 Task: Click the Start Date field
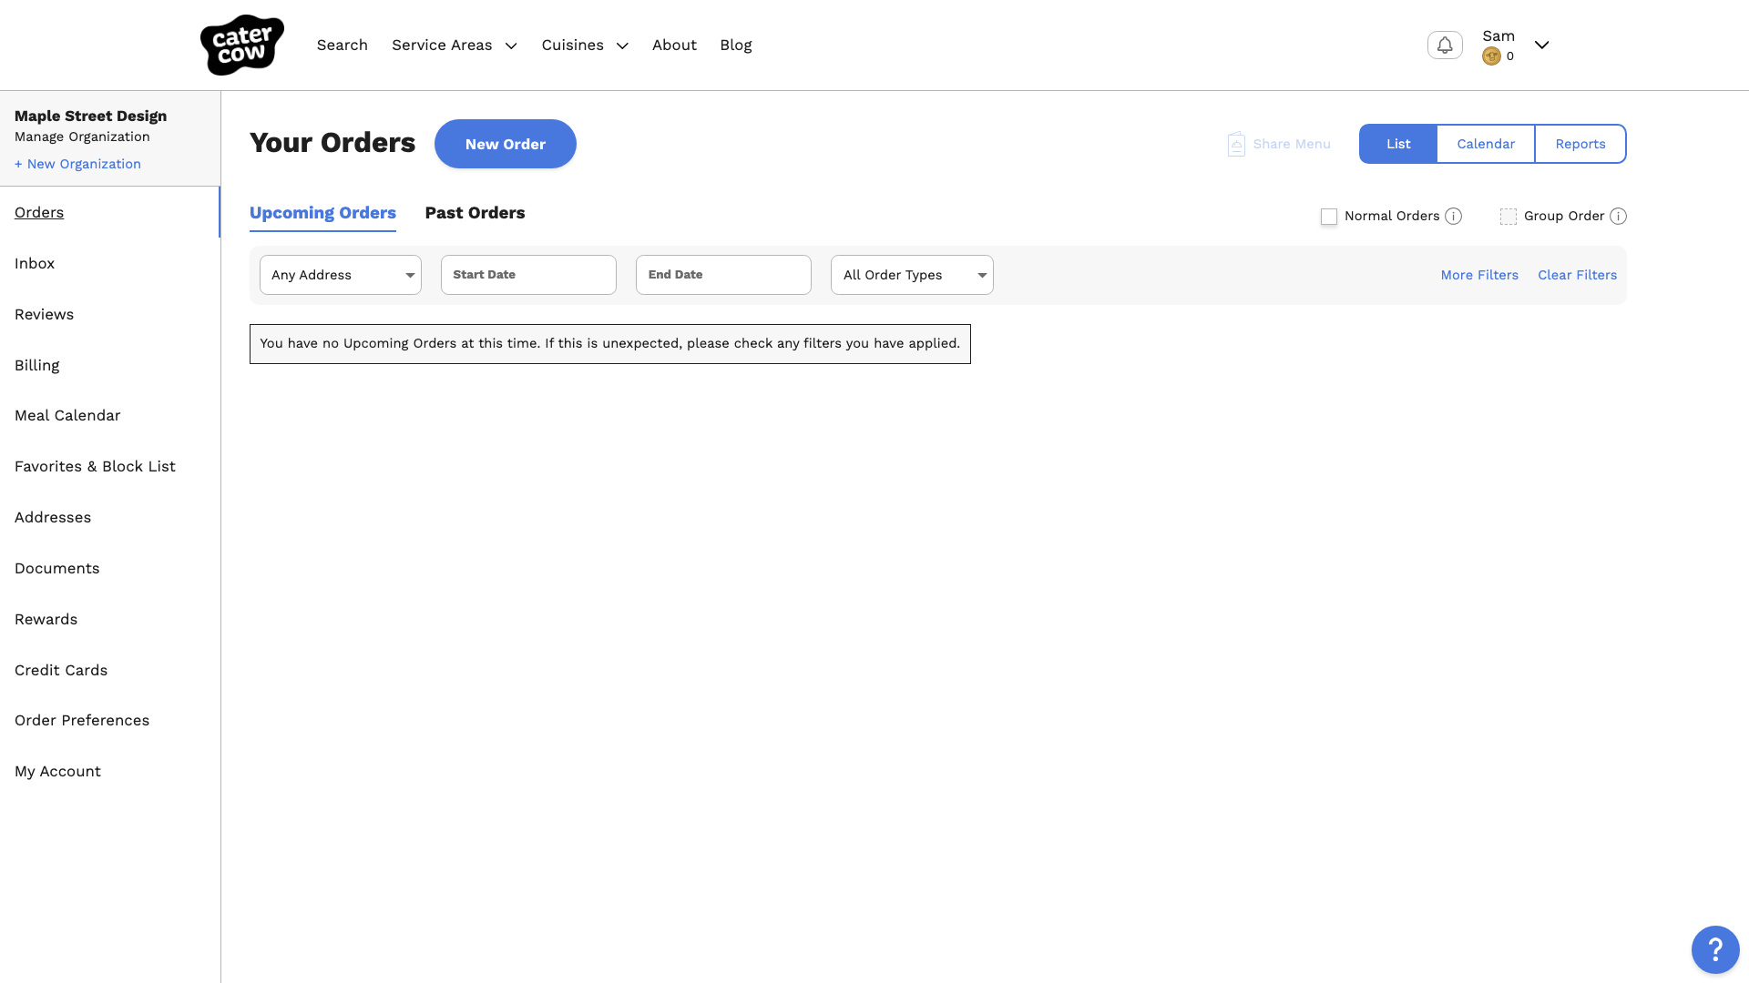pos(528,275)
